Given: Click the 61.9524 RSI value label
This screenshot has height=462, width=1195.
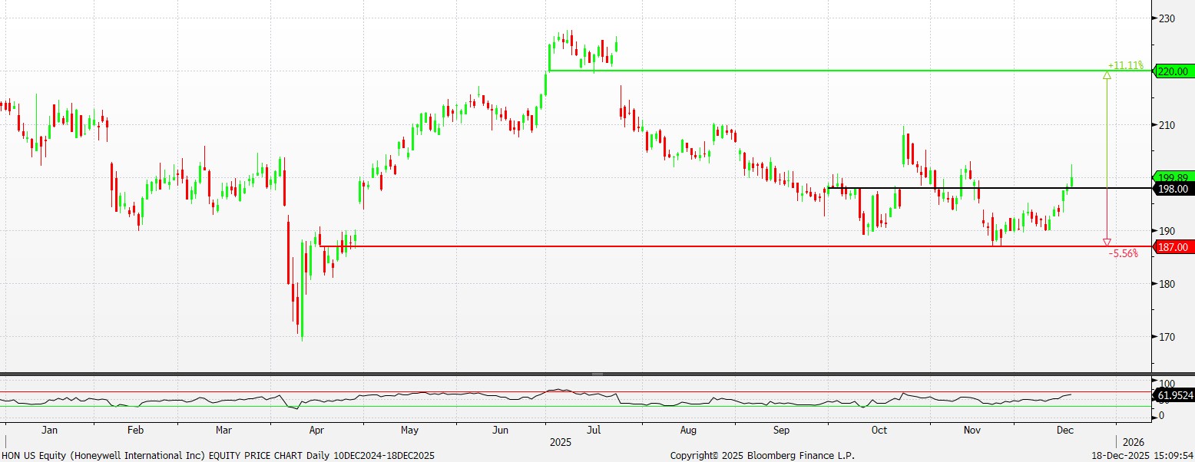Looking at the screenshot, I should (x=1173, y=395).
